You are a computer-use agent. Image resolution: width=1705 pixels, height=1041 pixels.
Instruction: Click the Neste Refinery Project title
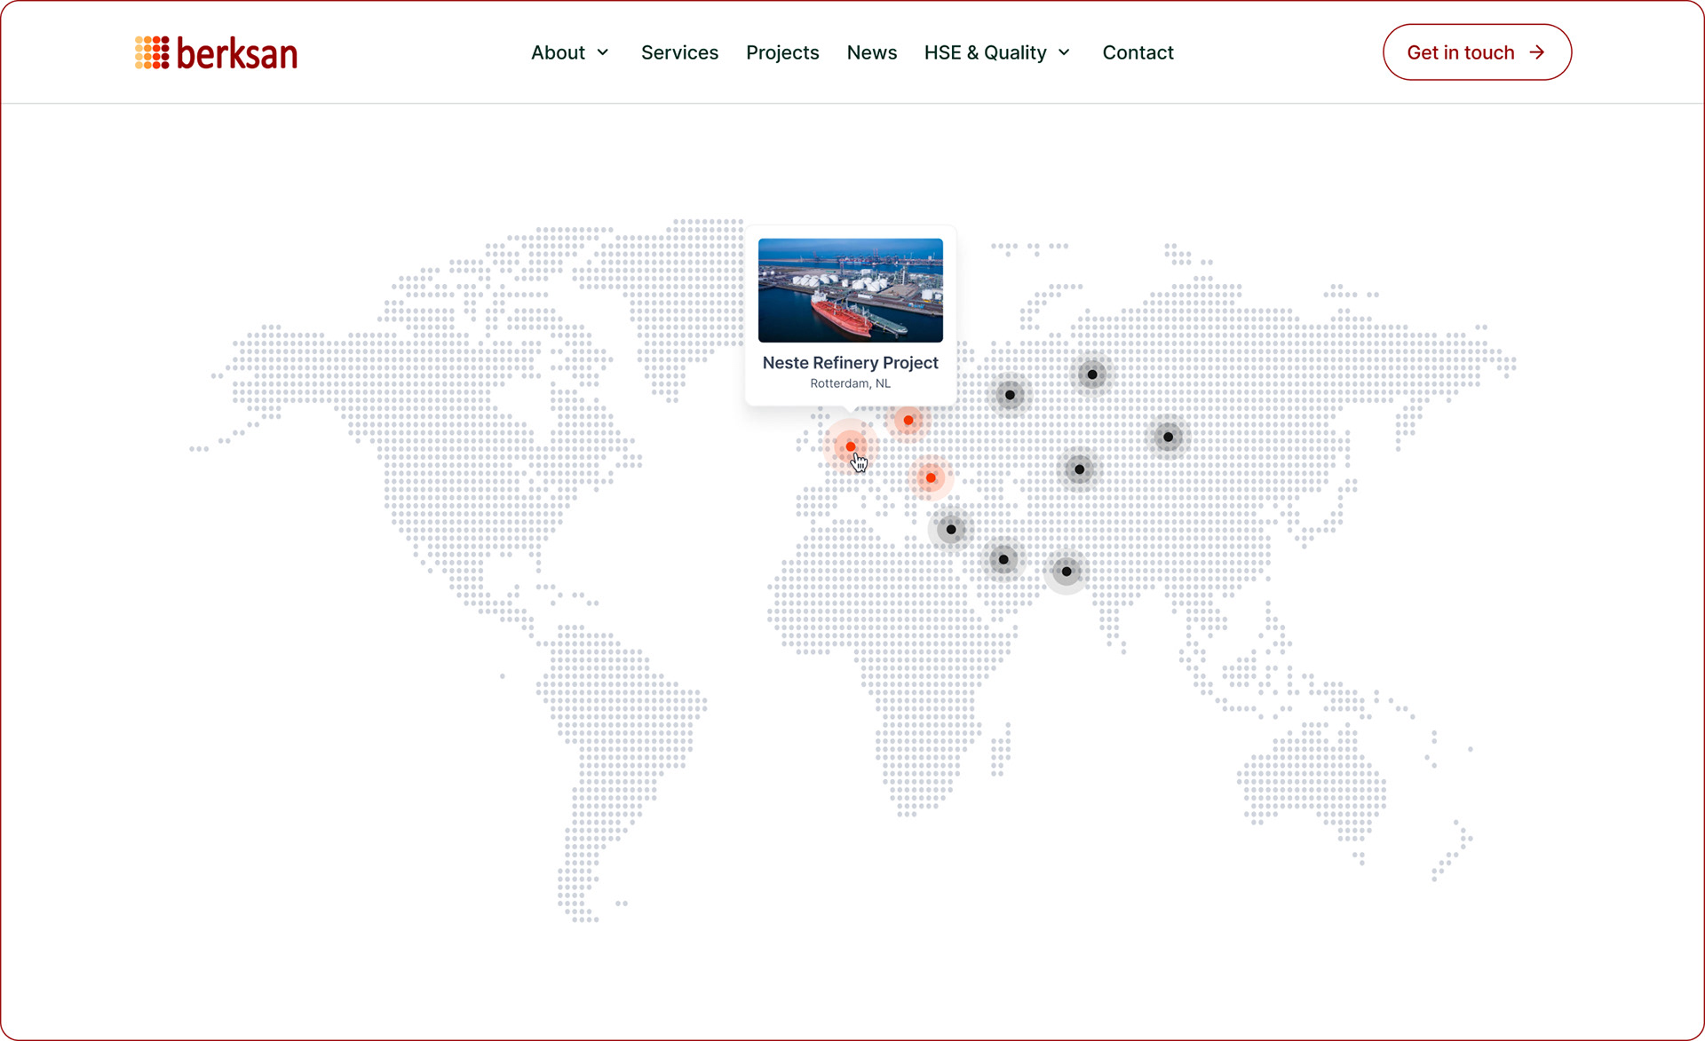click(x=851, y=362)
